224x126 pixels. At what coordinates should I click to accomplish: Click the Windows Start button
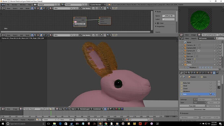pos(3,124)
